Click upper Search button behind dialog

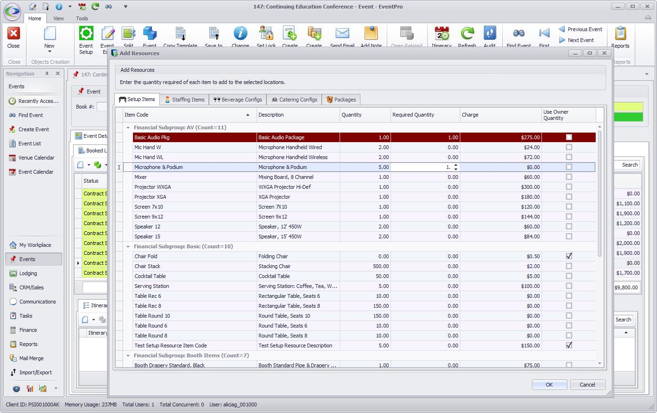click(x=630, y=165)
